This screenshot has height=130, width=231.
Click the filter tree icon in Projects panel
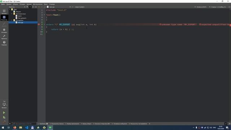(27, 7)
